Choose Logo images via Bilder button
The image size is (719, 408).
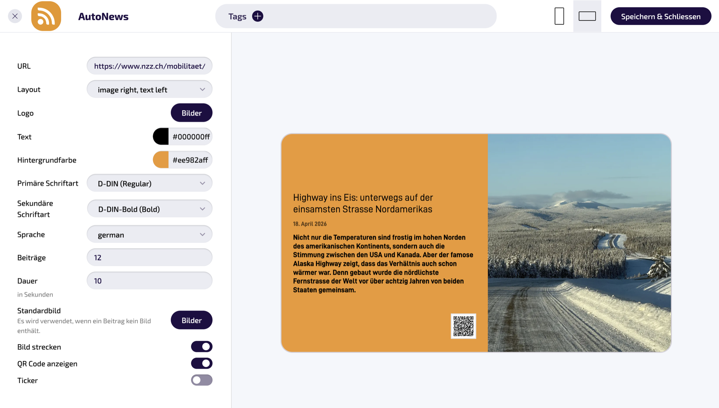point(191,113)
